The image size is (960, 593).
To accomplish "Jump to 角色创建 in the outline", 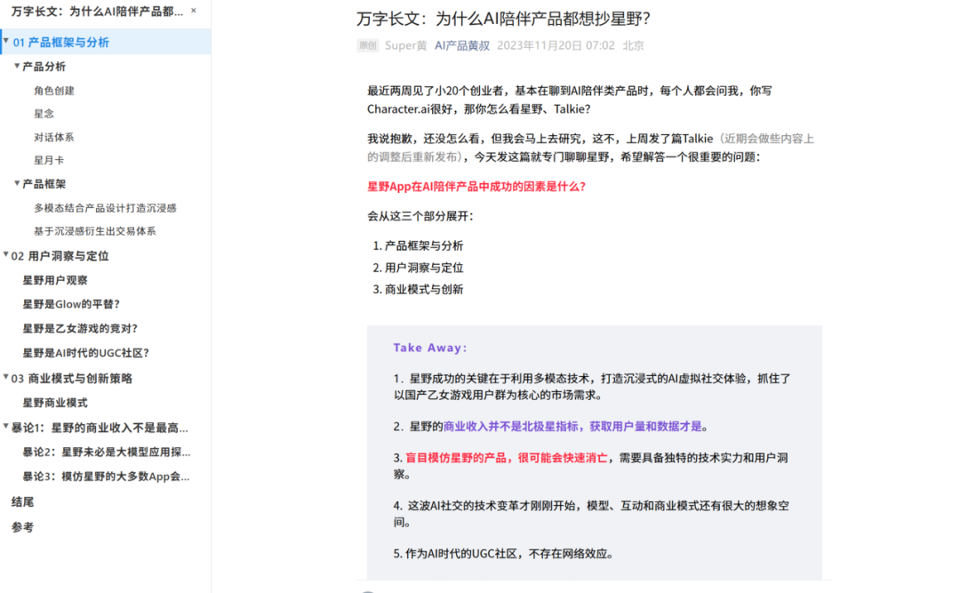I will (x=54, y=91).
